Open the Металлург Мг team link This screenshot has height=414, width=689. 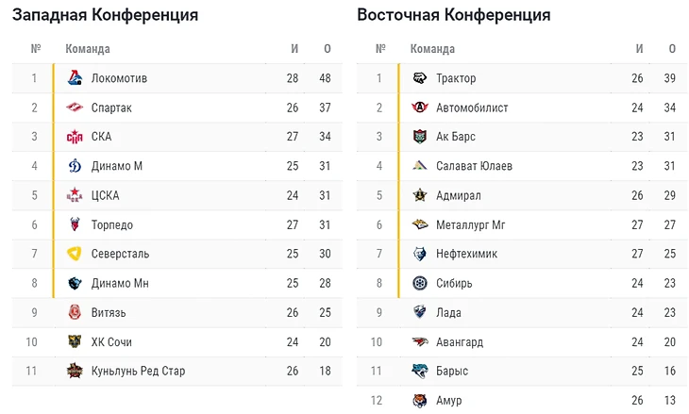[471, 224]
